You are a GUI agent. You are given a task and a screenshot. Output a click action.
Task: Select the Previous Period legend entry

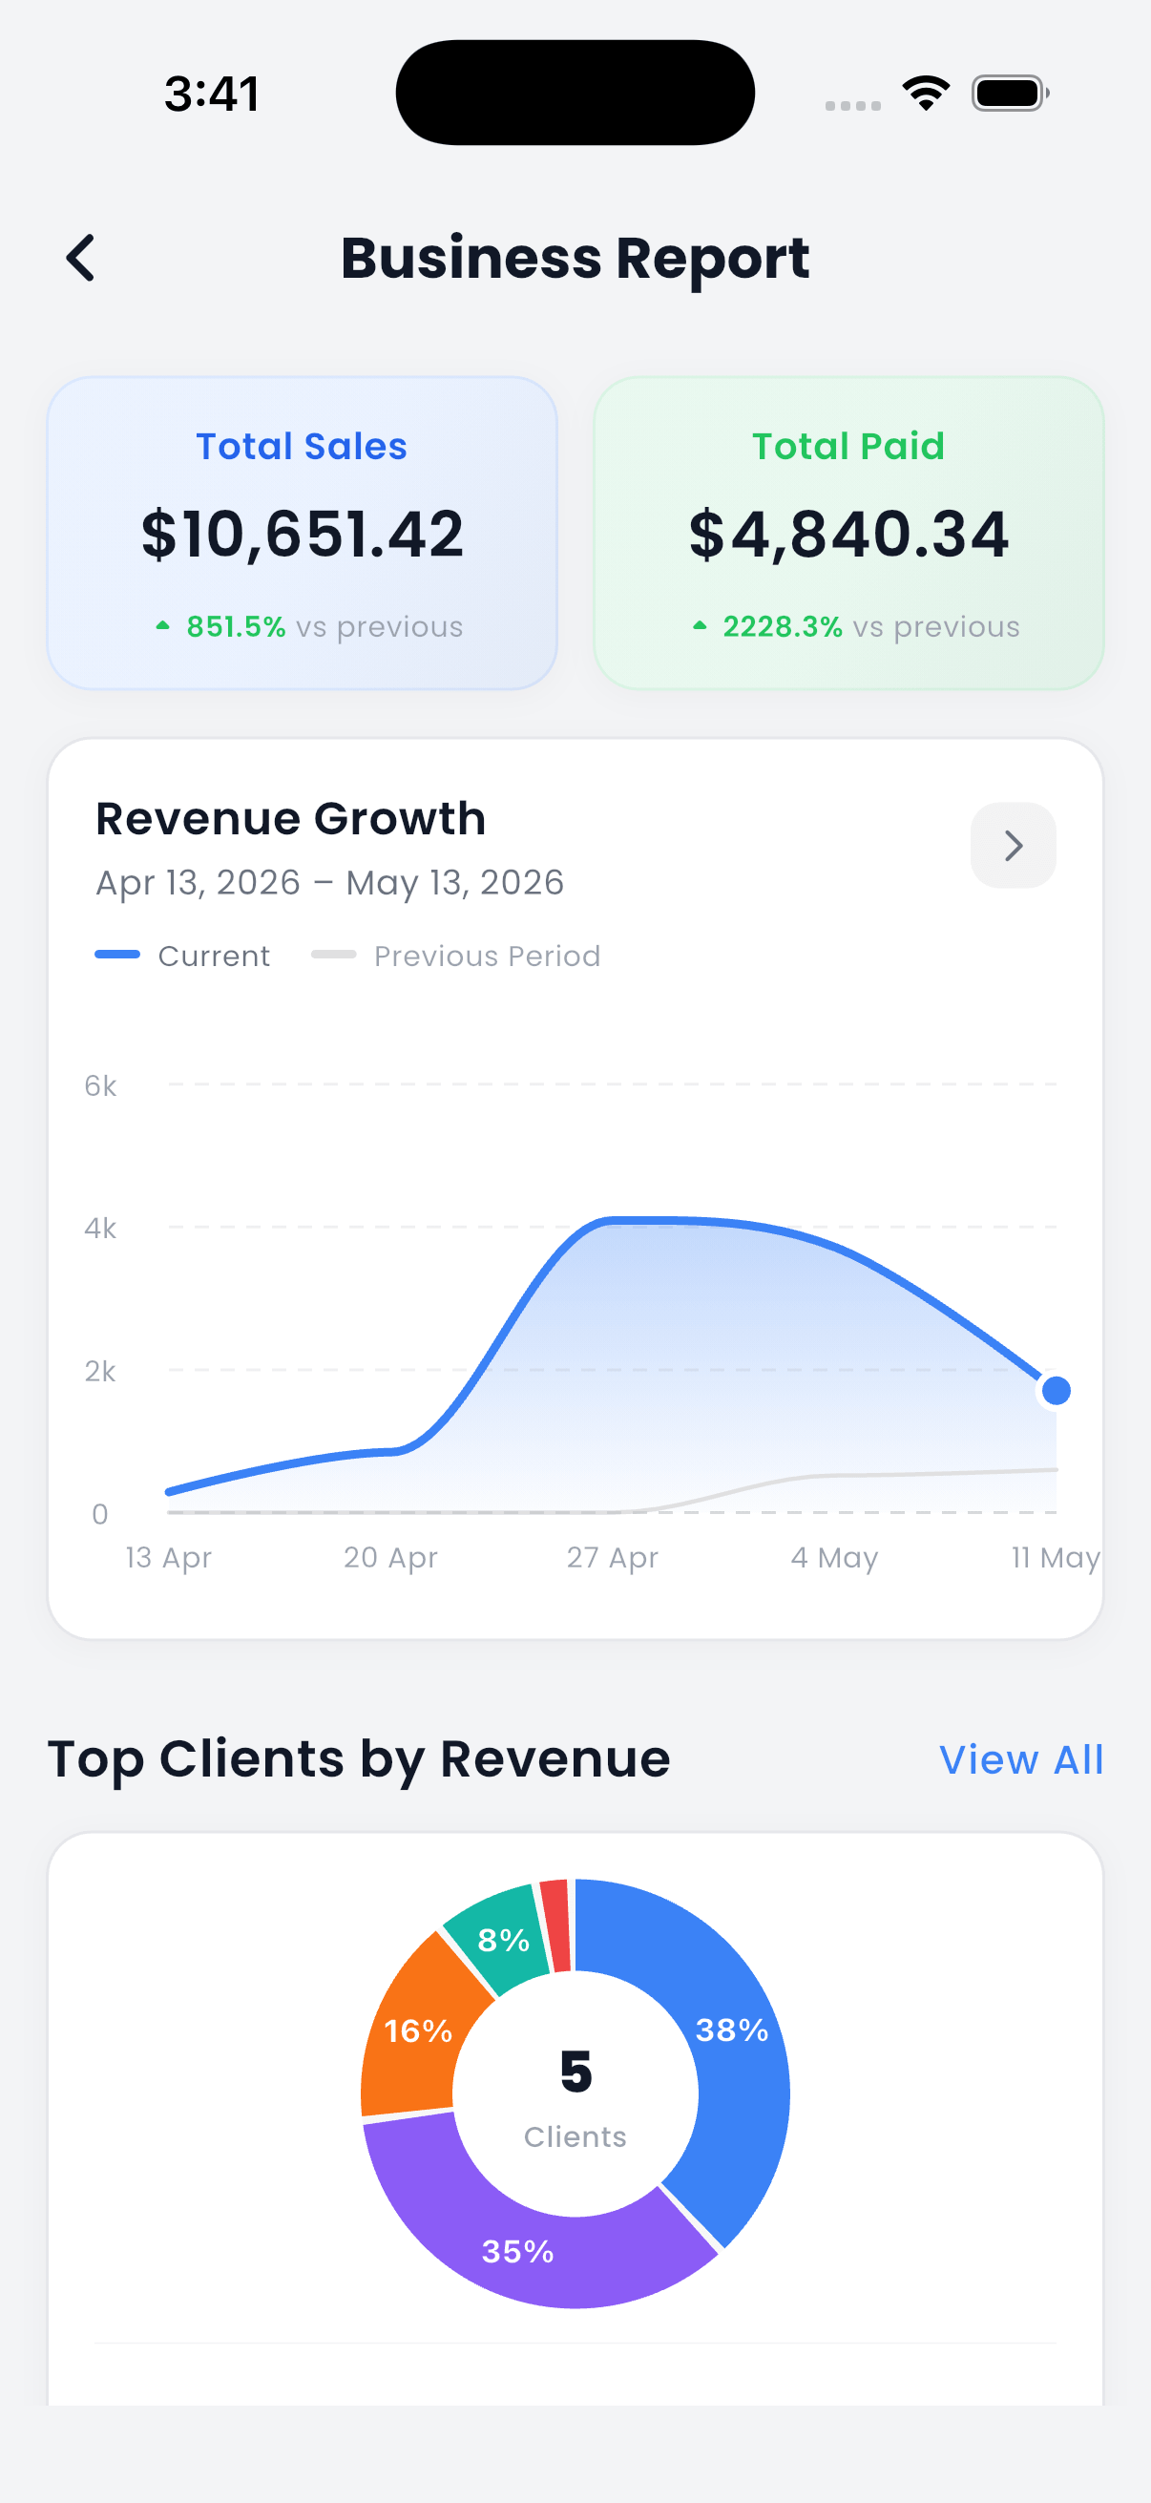(455, 957)
